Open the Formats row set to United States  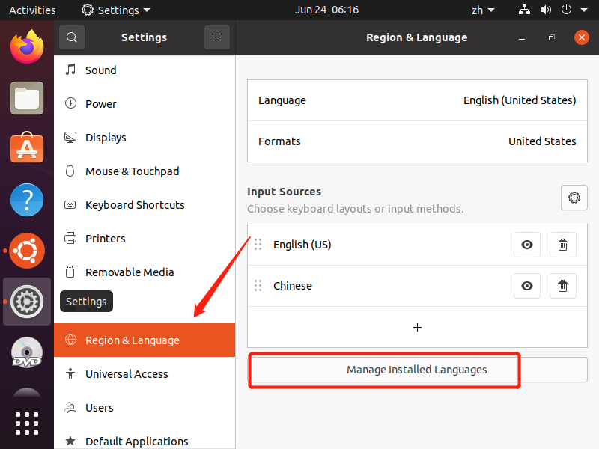417,141
